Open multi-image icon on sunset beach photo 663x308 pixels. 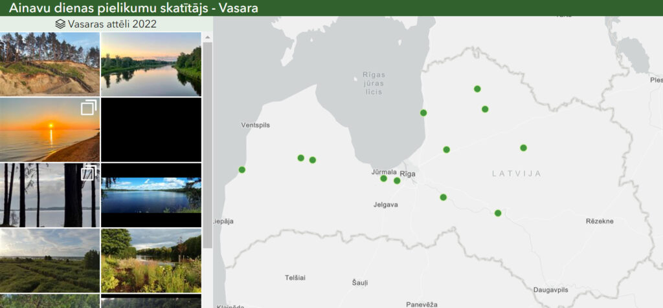[89, 107]
